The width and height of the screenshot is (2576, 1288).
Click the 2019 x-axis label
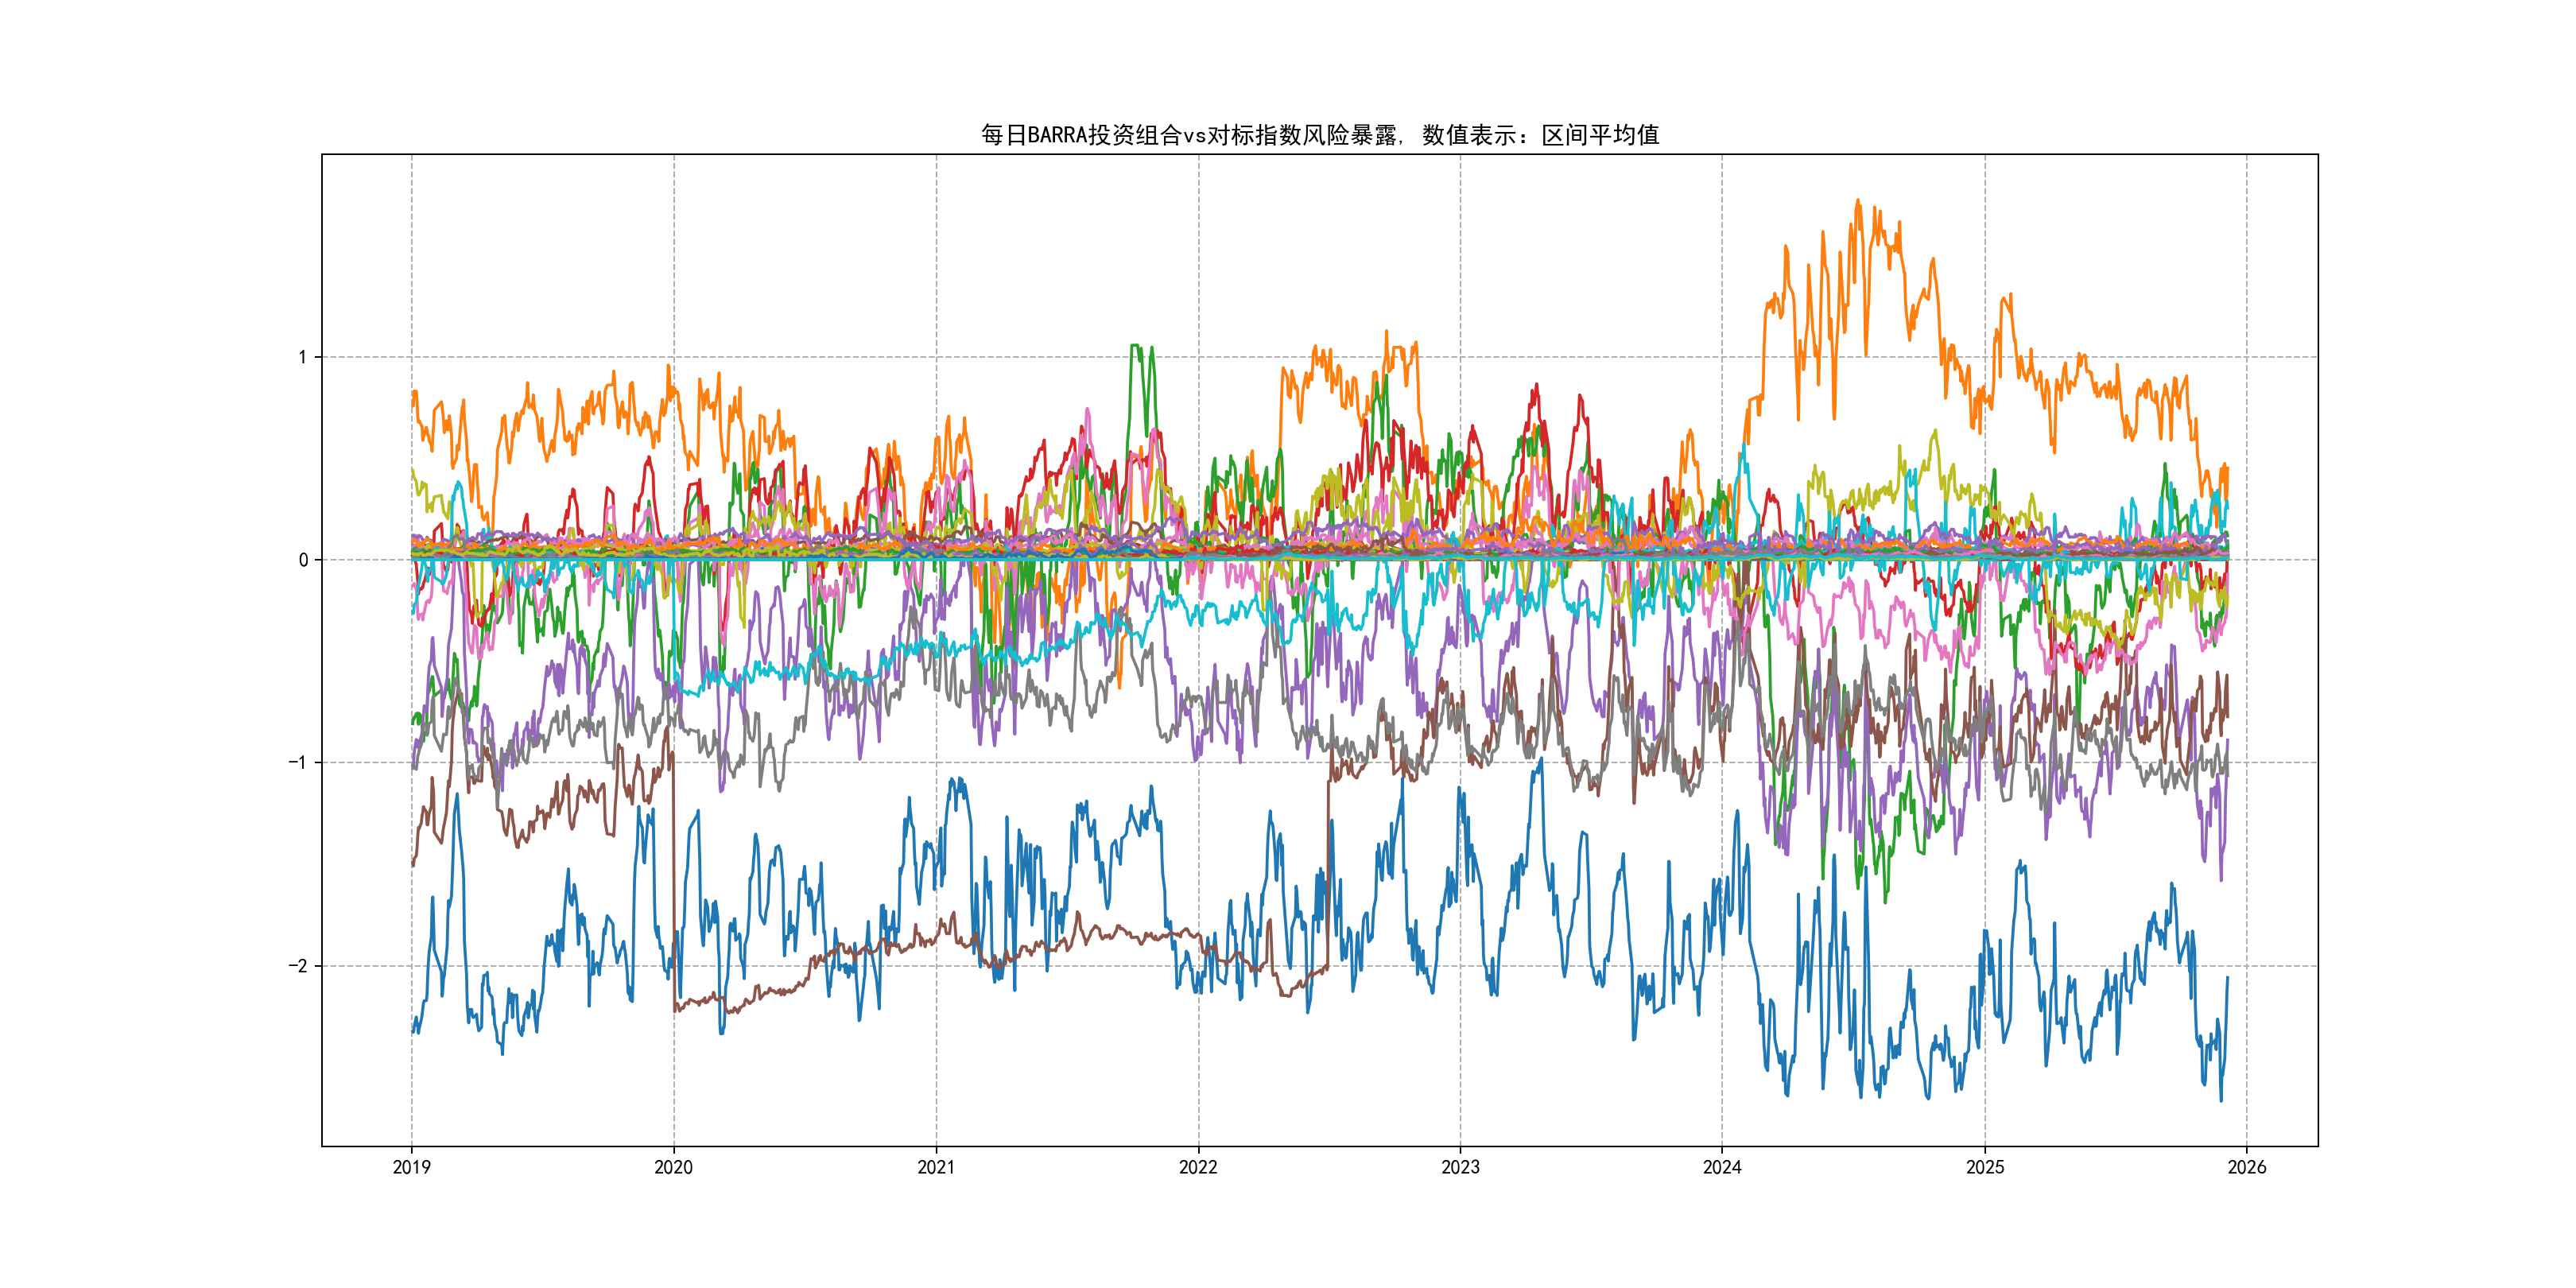[411, 1167]
